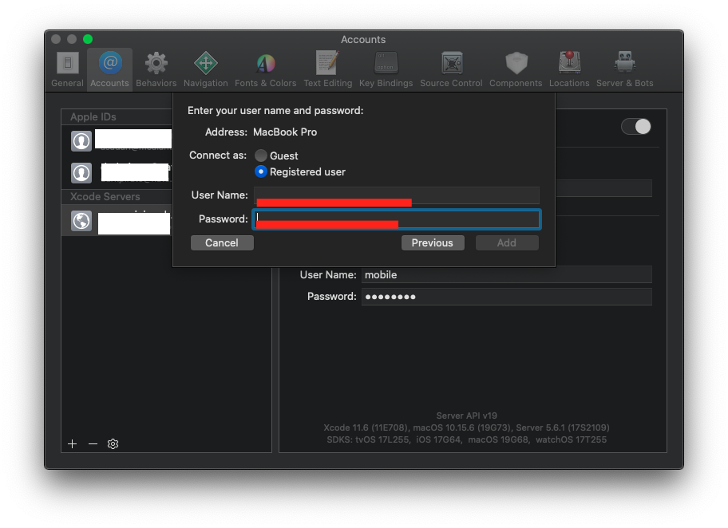
Task: Choose Registered user connection option
Action: click(x=261, y=171)
